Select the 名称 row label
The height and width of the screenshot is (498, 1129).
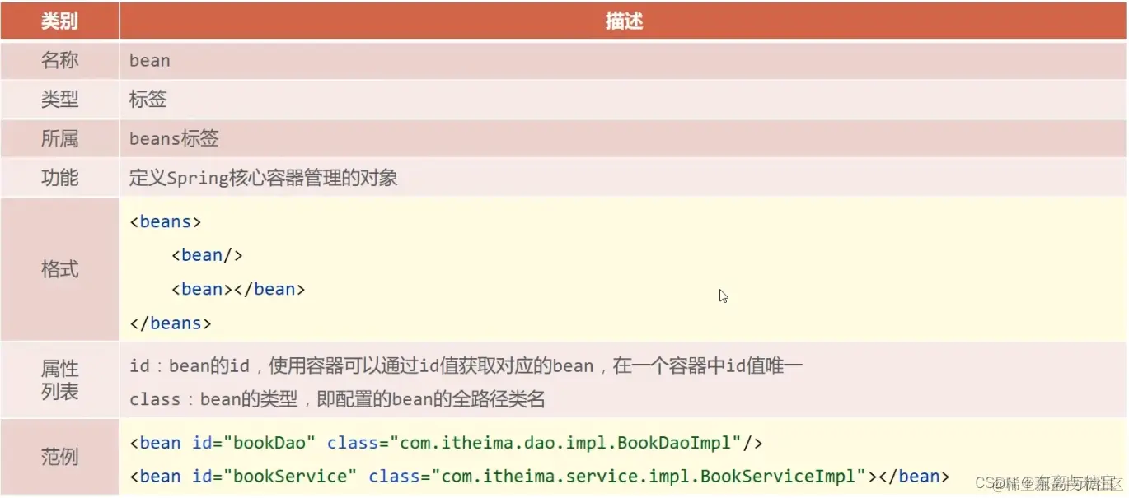coord(59,60)
